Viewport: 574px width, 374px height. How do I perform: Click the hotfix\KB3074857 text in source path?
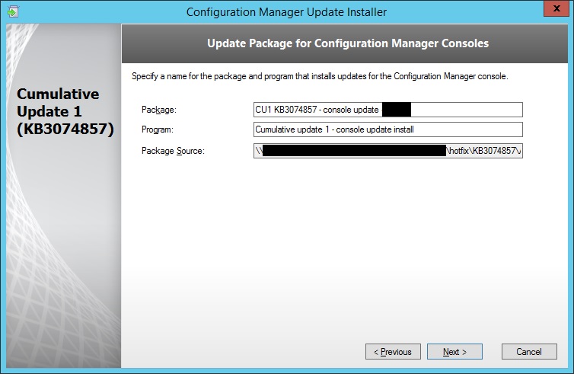[483, 150]
